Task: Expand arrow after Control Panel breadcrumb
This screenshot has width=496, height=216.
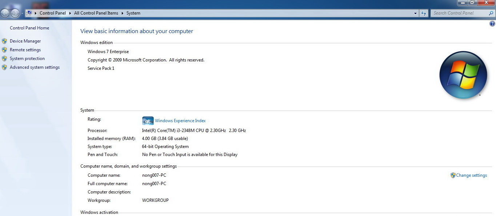Action: pyautogui.click(x=70, y=13)
